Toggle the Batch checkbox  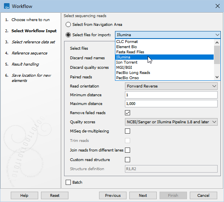pos(68,182)
